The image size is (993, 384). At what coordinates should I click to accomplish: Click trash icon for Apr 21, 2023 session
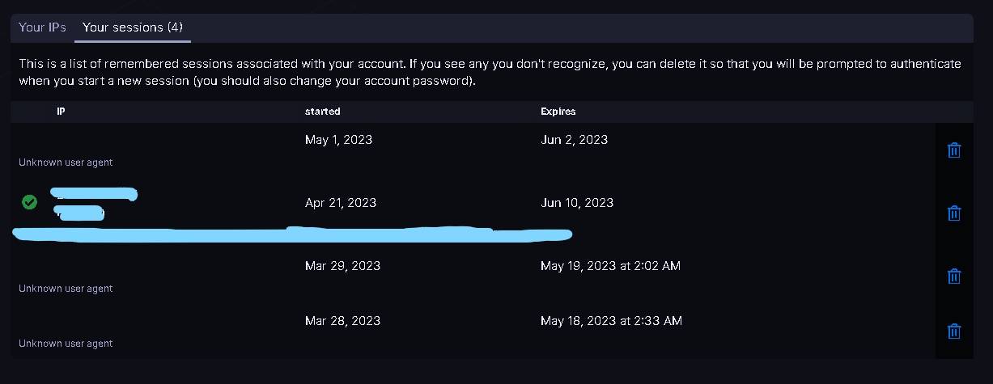pos(954,213)
